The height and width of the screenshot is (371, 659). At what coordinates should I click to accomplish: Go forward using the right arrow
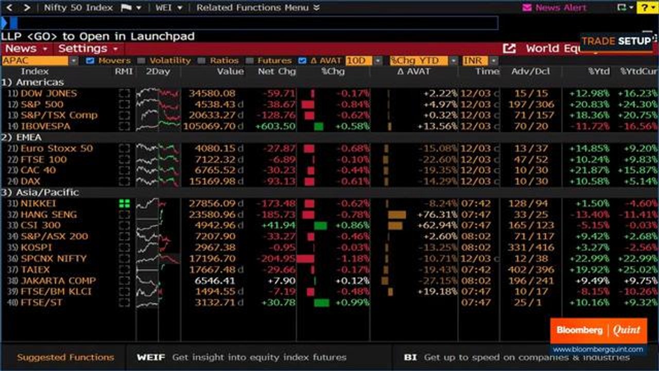tap(27, 8)
